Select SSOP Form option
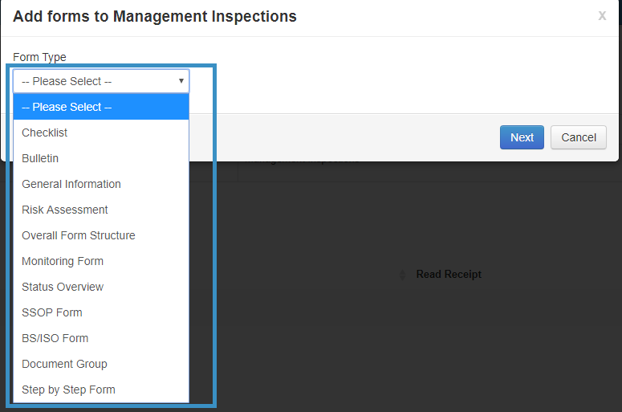The image size is (622, 412). point(101,312)
